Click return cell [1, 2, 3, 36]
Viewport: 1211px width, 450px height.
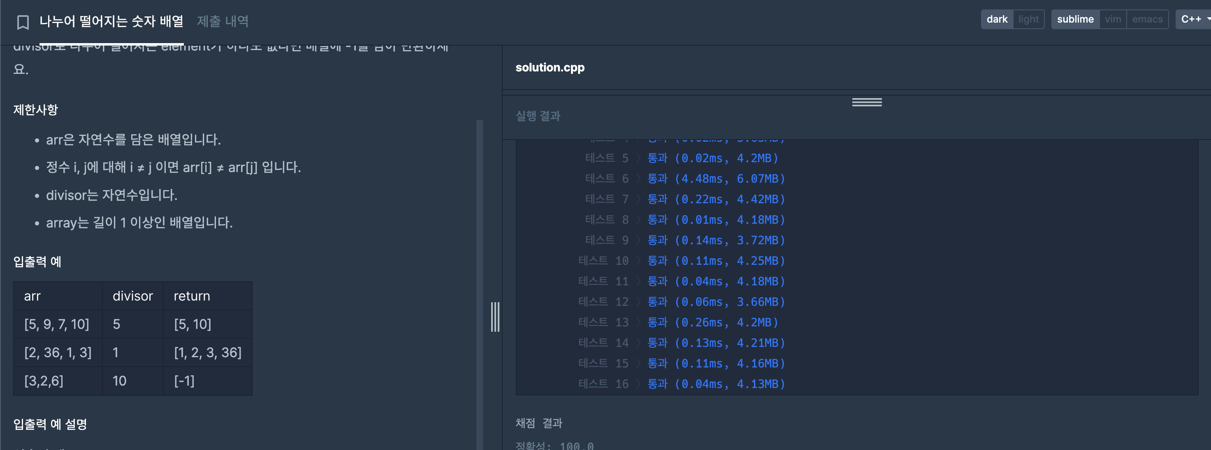[208, 352]
